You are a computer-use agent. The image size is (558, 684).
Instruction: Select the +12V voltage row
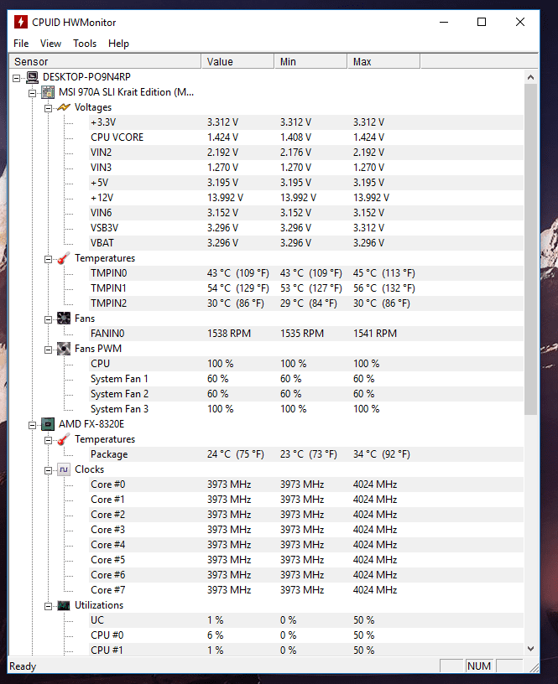306,198
